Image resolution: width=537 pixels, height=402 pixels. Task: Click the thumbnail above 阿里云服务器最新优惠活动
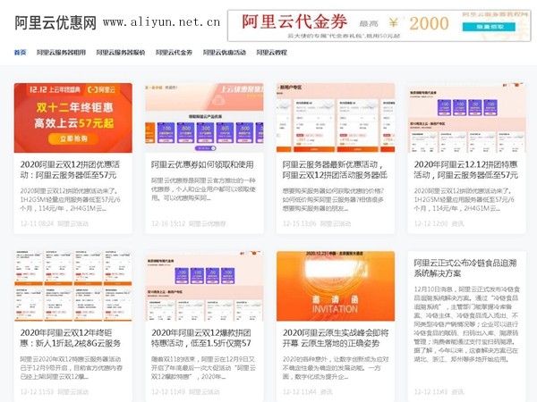[336, 118]
